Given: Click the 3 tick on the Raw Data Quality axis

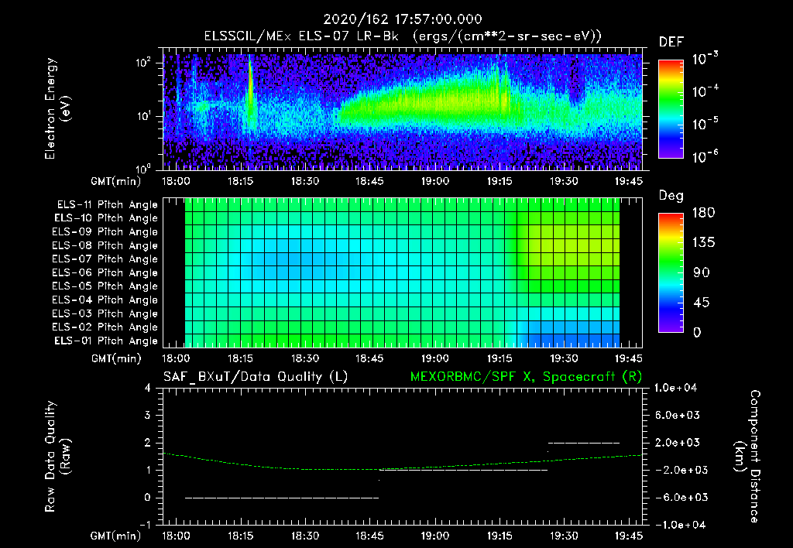Looking at the screenshot, I should 148,415.
